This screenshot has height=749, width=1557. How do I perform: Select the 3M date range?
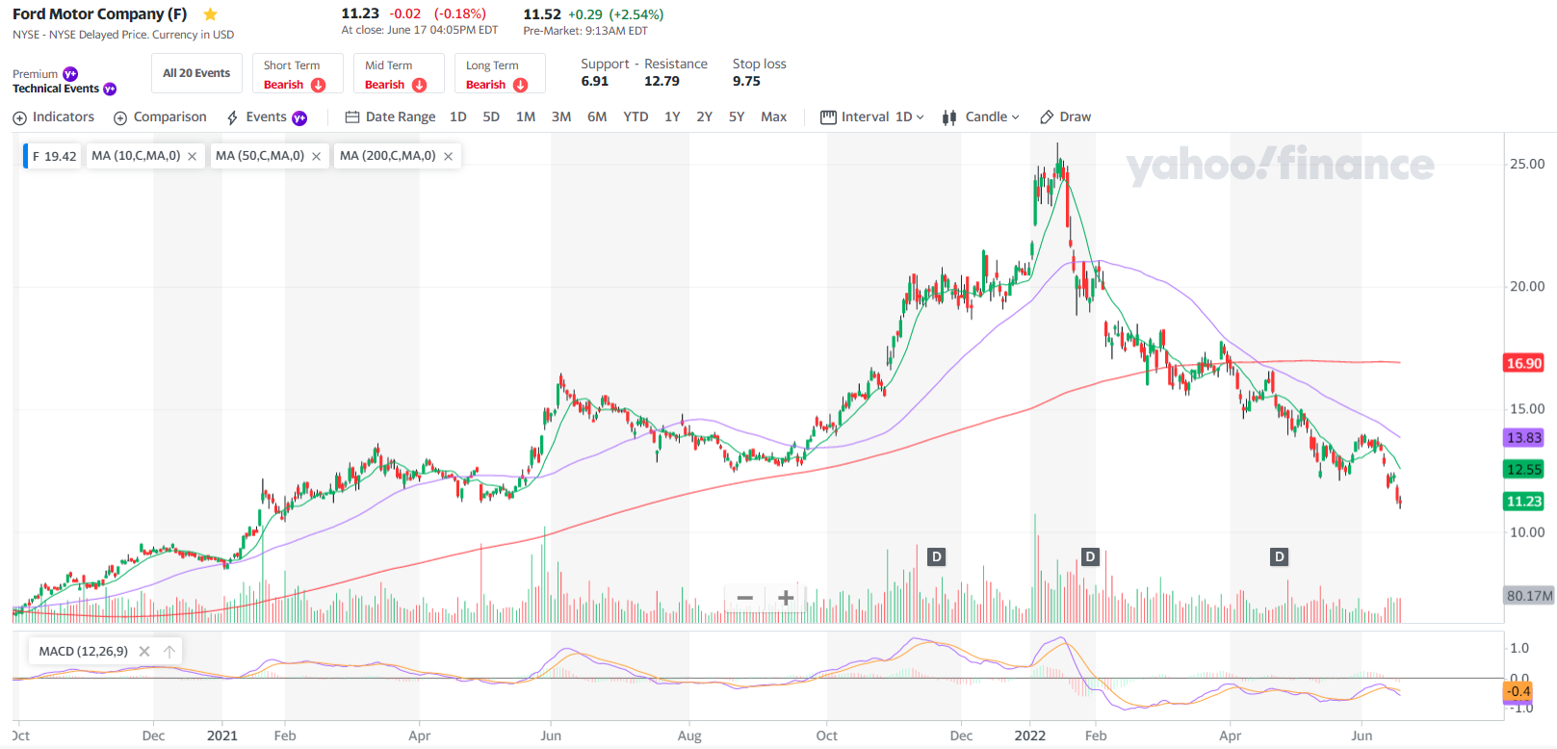point(561,117)
